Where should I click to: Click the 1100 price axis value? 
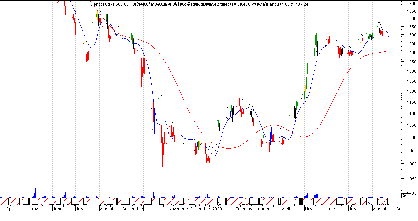411,114
